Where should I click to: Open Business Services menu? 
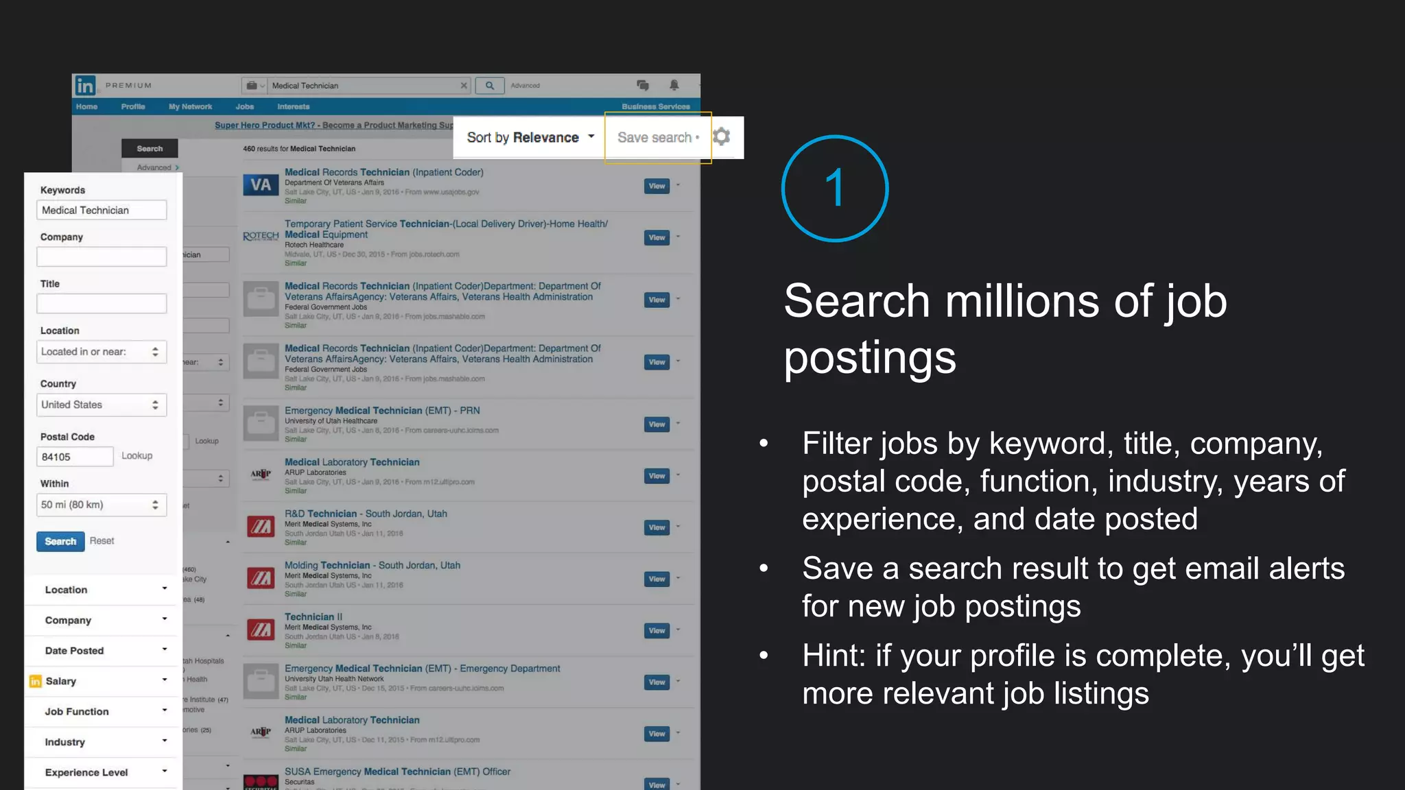(656, 107)
